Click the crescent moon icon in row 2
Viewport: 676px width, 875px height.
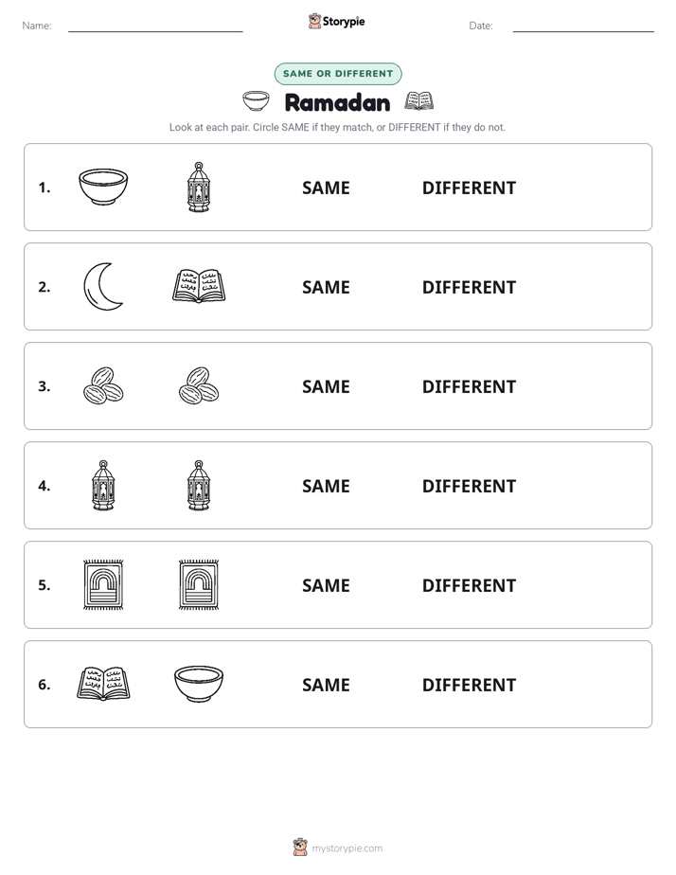[102, 286]
